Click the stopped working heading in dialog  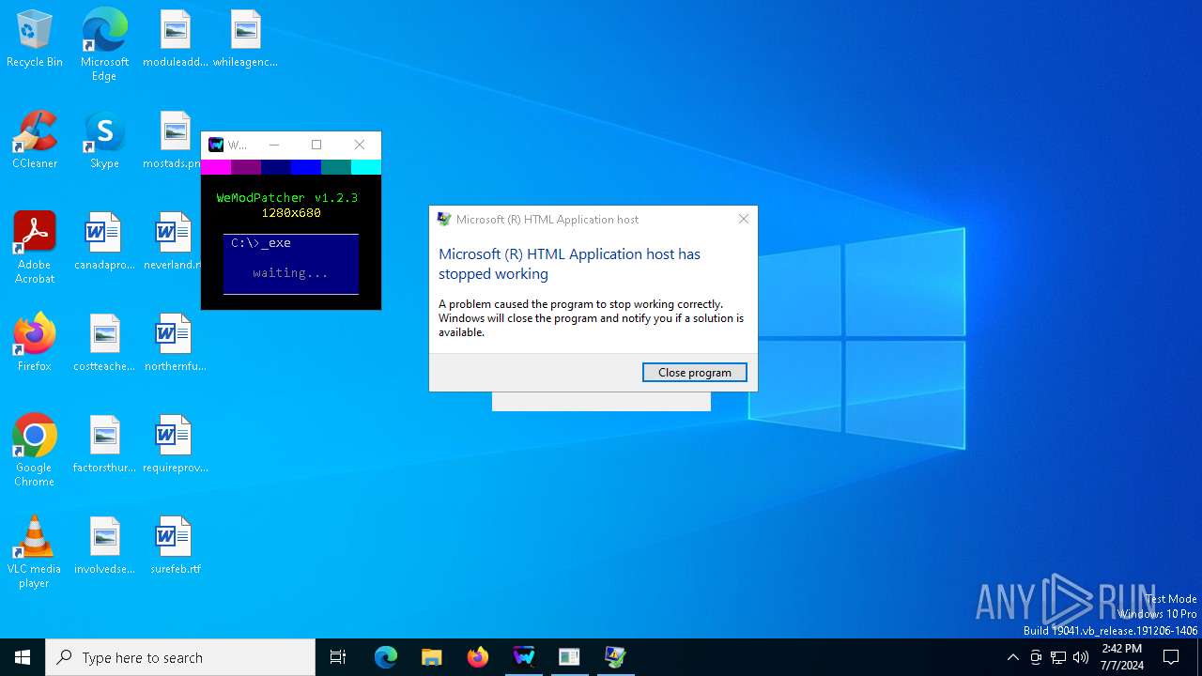(569, 264)
